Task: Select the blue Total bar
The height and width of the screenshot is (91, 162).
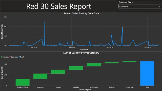Action: (x=147, y=73)
